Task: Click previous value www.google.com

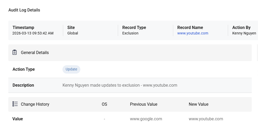Action: (x=146, y=119)
